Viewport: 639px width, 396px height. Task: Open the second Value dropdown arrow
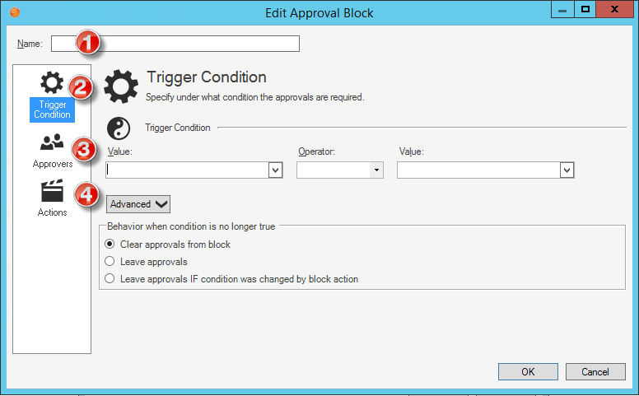pyautogui.click(x=566, y=170)
